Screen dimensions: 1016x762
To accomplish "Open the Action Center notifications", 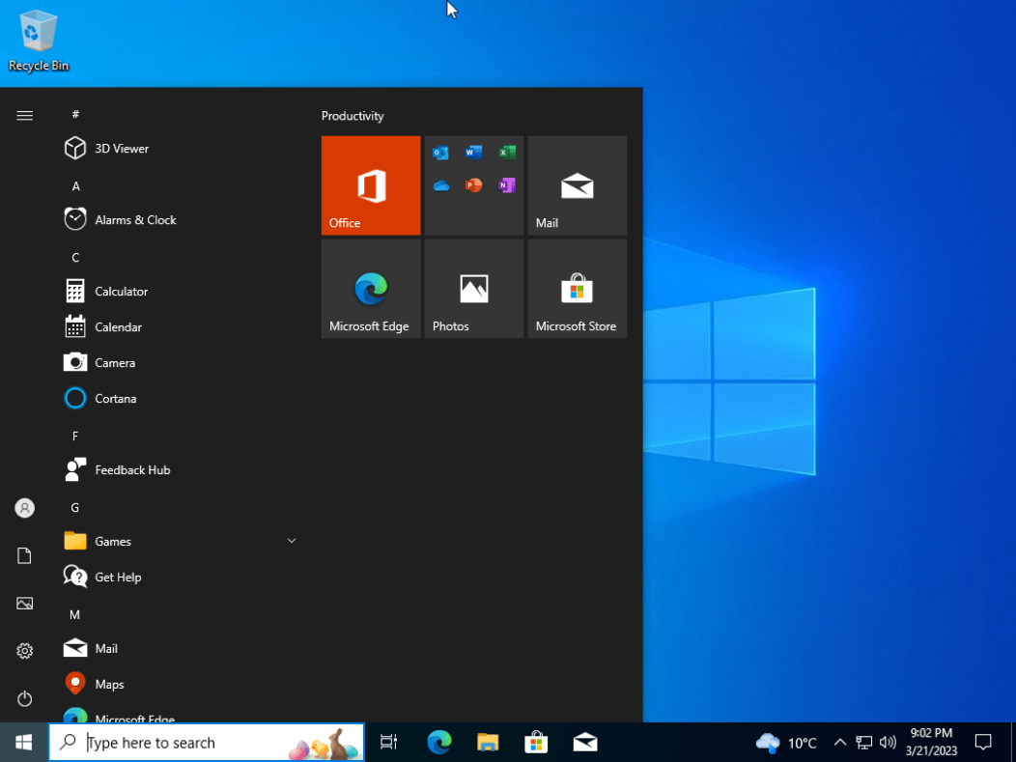I will [983, 743].
